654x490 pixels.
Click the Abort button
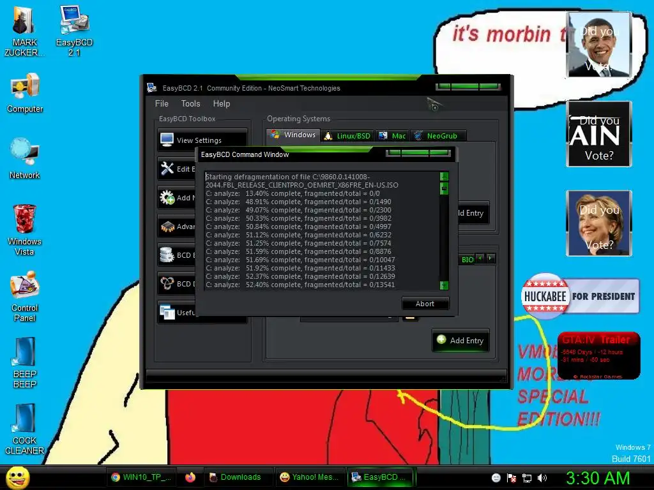pos(425,304)
